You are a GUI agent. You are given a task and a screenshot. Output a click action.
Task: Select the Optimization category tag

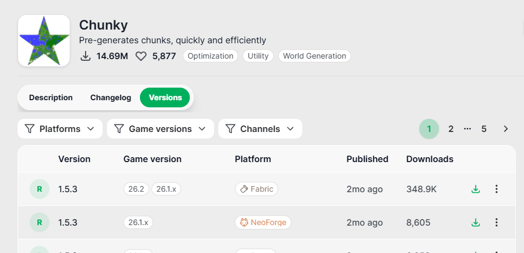tap(210, 56)
